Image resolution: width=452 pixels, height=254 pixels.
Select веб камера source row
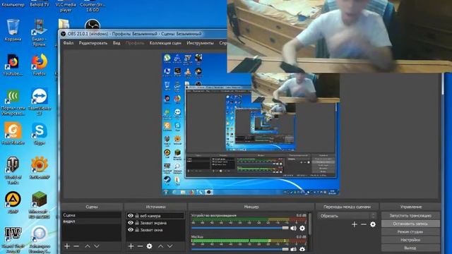click(x=155, y=216)
